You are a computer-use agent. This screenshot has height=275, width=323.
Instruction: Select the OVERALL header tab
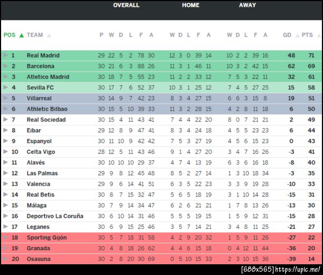tap(126, 5)
